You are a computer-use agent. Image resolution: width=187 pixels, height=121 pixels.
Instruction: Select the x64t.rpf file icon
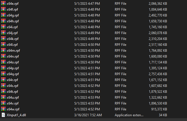[3, 91]
